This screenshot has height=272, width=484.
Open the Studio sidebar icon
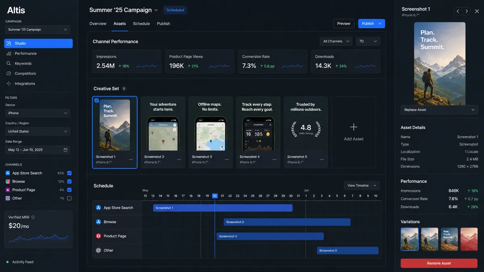point(9,44)
